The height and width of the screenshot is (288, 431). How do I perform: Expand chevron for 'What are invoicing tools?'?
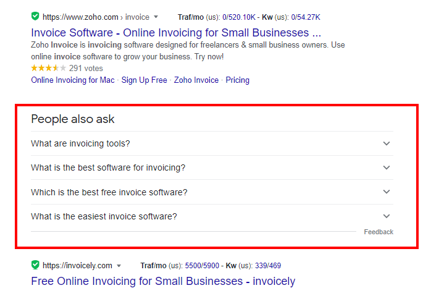click(387, 143)
